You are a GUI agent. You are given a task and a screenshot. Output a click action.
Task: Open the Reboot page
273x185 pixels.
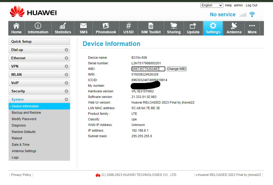pyautogui.click(x=17, y=138)
